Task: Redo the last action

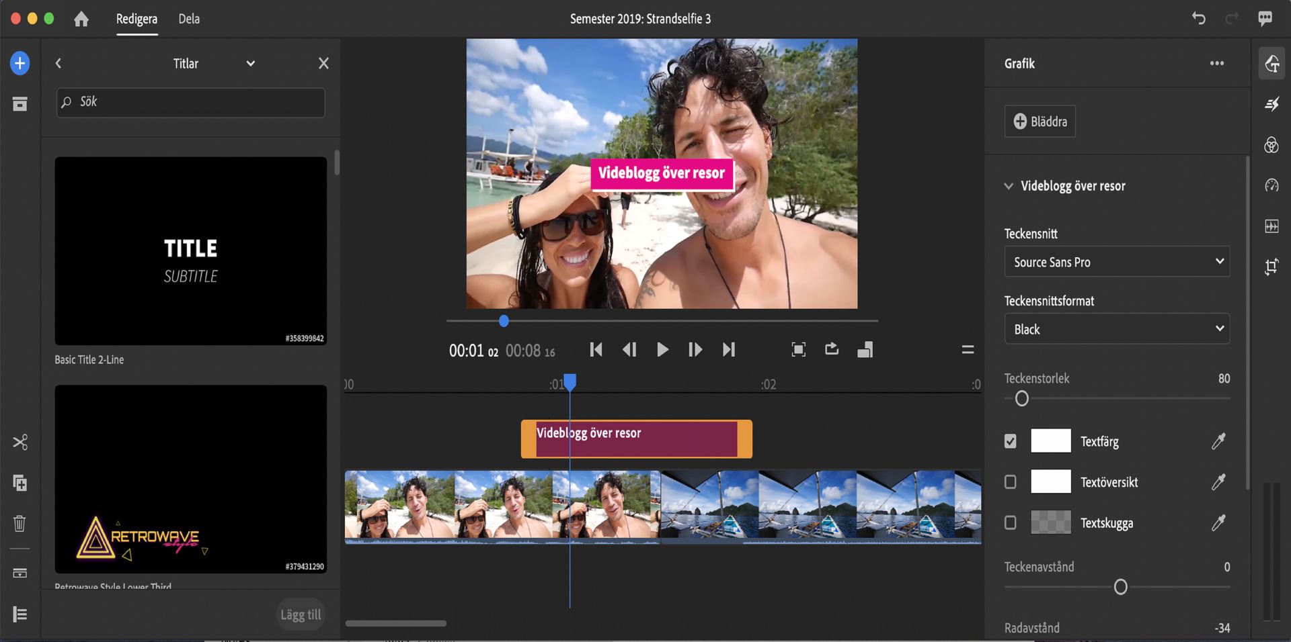Action: coord(1232,18)
